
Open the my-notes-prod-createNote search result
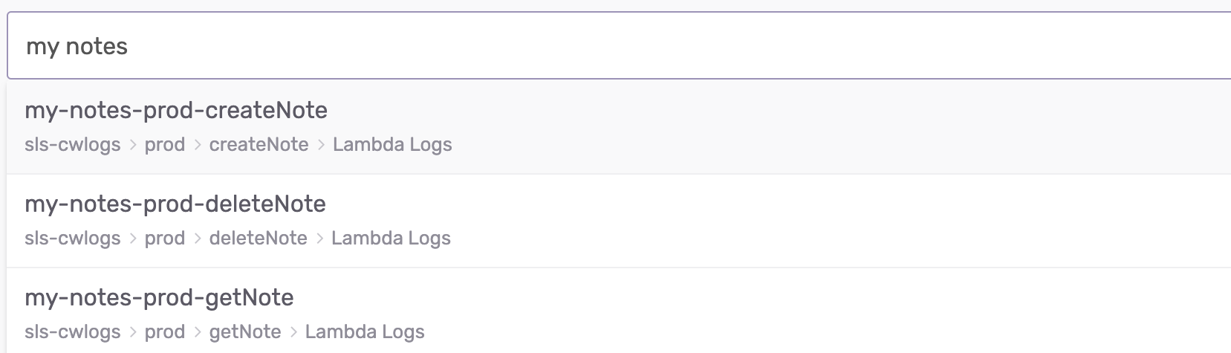(x=176, y=110)
